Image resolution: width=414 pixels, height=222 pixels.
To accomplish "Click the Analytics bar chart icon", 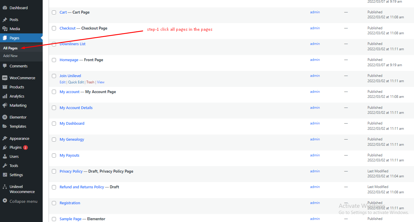I will click(x=5, y=96).
